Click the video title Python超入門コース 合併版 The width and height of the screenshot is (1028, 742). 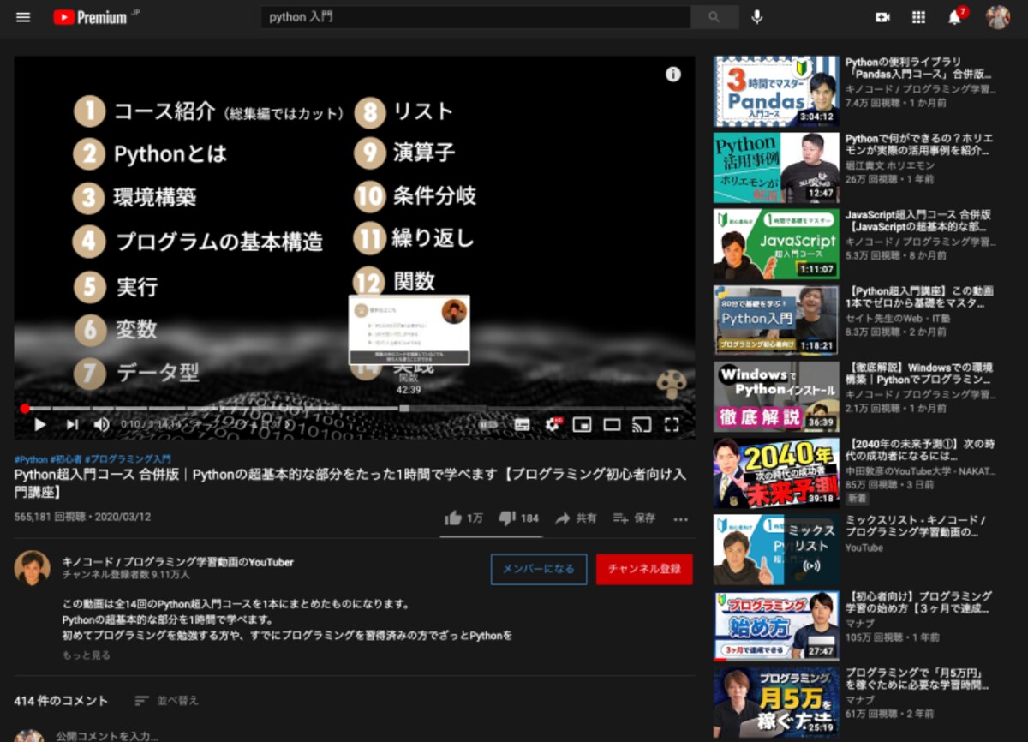(x=351, y=482)
